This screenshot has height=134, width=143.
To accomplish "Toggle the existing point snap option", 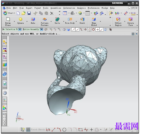I will pos(98,29).
